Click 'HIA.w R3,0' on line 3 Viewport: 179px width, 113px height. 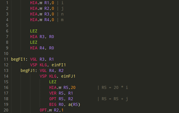coord(42,14)
